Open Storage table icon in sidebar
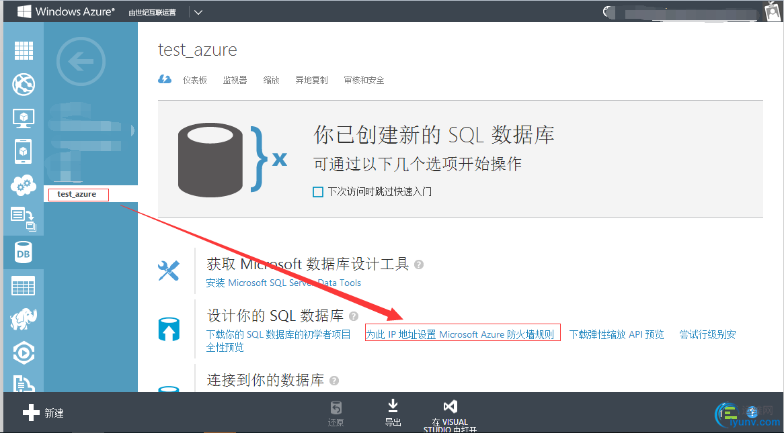This screenshot has width=784, height=433. [24, 287]
